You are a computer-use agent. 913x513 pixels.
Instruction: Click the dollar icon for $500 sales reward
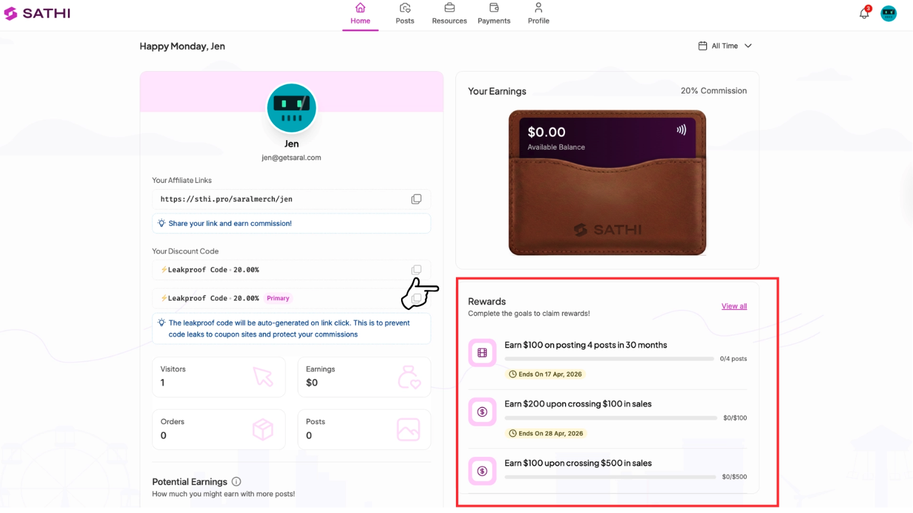tap(482, 471)
